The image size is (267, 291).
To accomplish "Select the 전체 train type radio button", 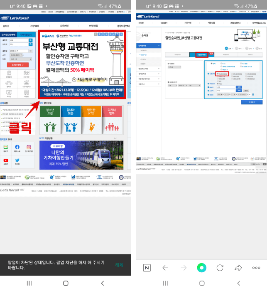I will pos(211,64).
